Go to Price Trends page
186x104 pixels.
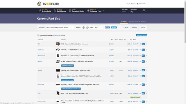pos(134,10)
